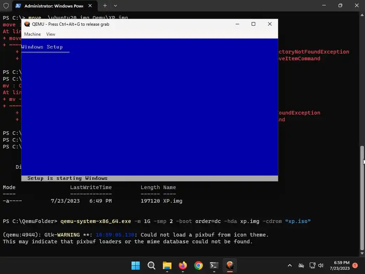Open a new terminal tab
Image resolution: width=365 pixels, height=274 pixels.
(x=105, y=6)
